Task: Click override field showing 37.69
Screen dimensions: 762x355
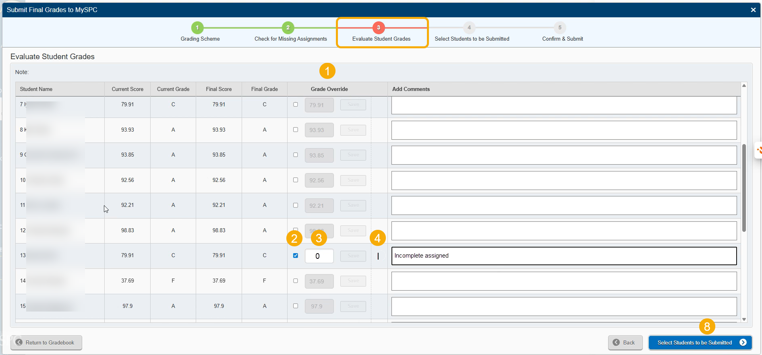Action: pos(319,281)
